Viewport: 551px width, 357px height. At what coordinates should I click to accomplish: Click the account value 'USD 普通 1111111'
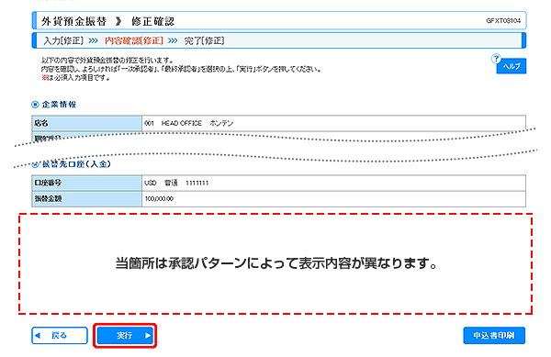(x=176, y=183)
